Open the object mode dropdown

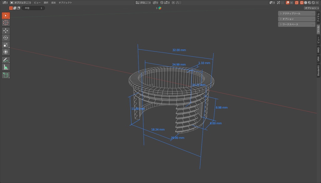[21, 2]
